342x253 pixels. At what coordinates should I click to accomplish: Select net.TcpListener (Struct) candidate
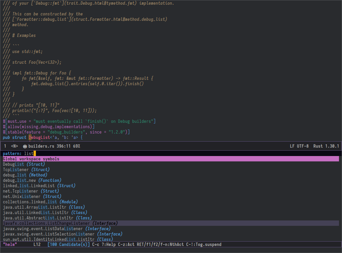[x=31, y=191]
